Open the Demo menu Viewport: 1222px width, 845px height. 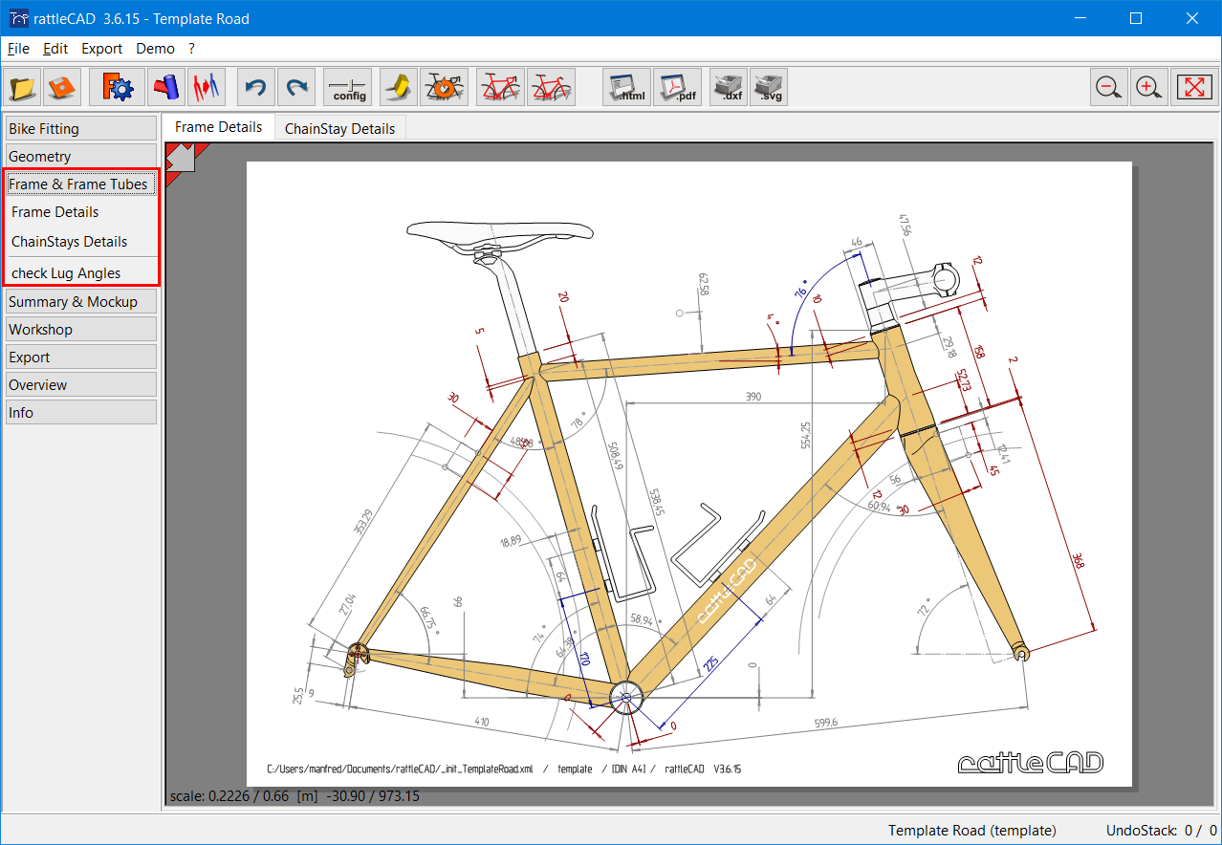coord(155,49)
